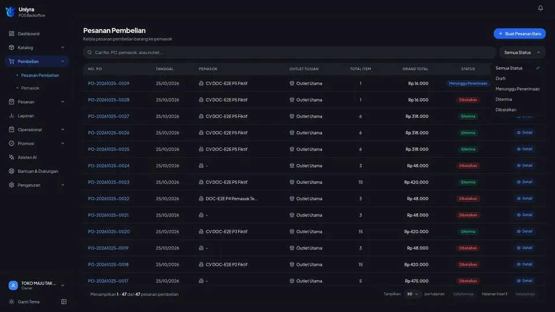
Task: Expand the TOKO MAJU TAK account chevron
Action: (62, 285)
